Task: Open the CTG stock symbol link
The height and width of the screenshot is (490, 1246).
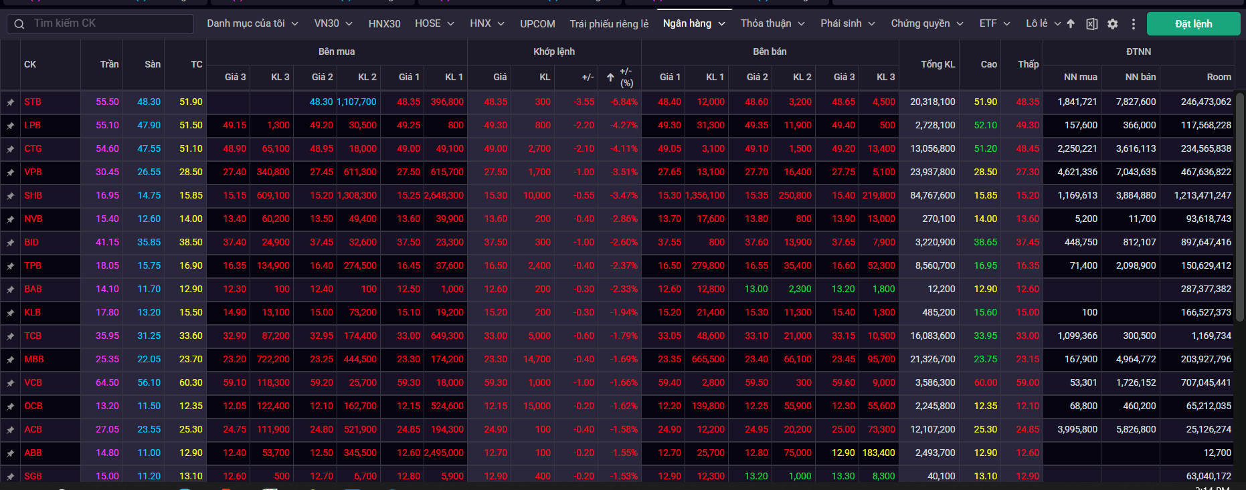Action: coord(33,148)
